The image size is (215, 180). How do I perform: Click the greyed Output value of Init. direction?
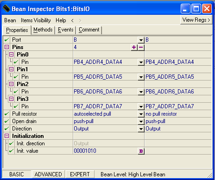tap(81, 143)
